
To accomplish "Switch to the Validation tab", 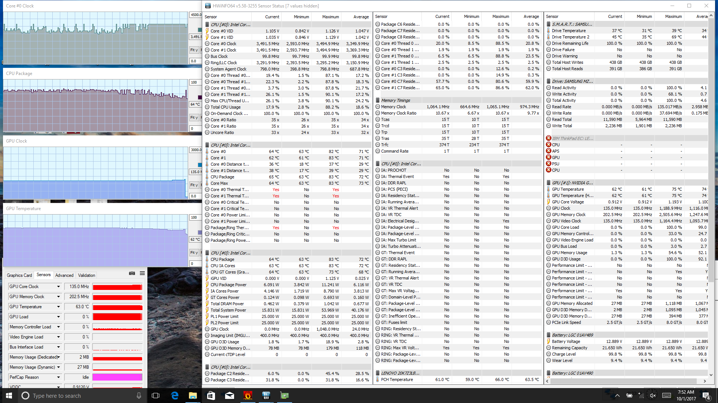I will [86, 275].
